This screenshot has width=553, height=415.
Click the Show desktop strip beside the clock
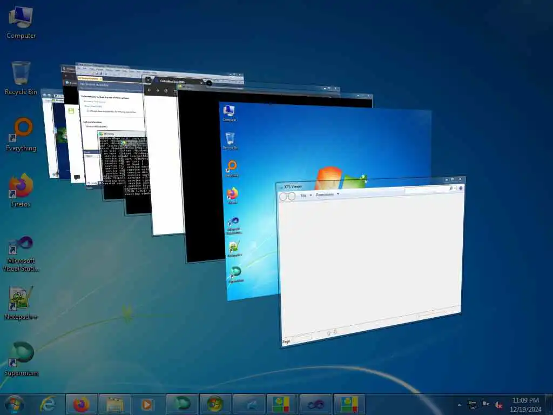point(550,404)
